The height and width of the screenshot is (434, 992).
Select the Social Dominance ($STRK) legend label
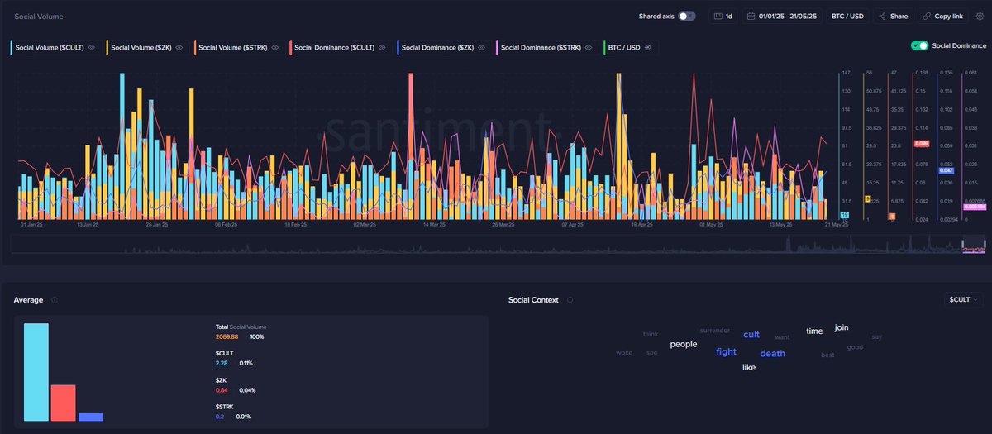coord(540,48)
